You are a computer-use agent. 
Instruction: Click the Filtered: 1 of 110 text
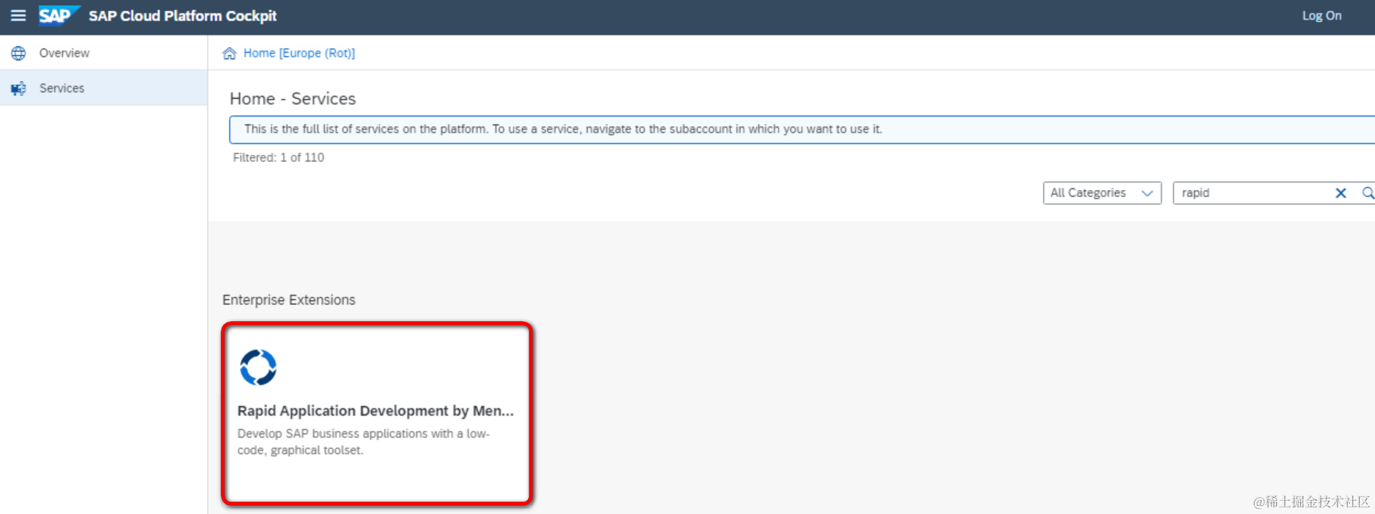pyautogui.click(x=279, y=157)
